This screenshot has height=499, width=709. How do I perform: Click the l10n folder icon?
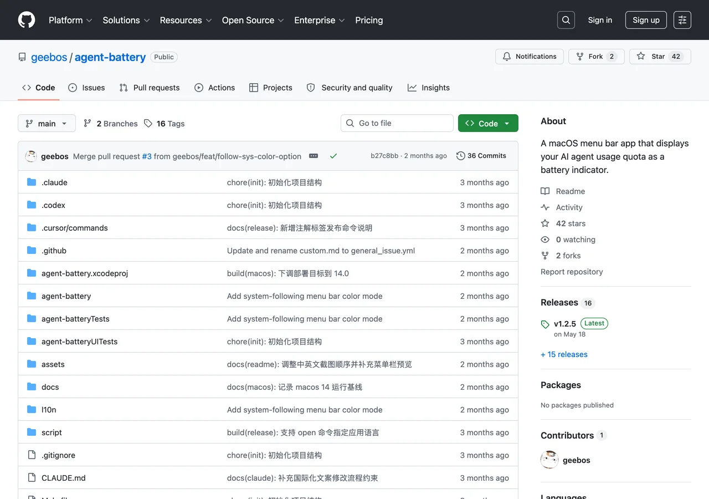(x=32, y=410)
